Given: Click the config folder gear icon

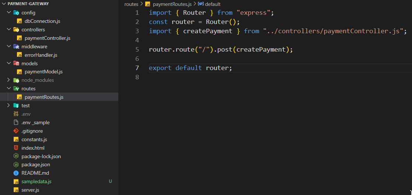Looking at the screenshot, I should [x=16, y=13].
